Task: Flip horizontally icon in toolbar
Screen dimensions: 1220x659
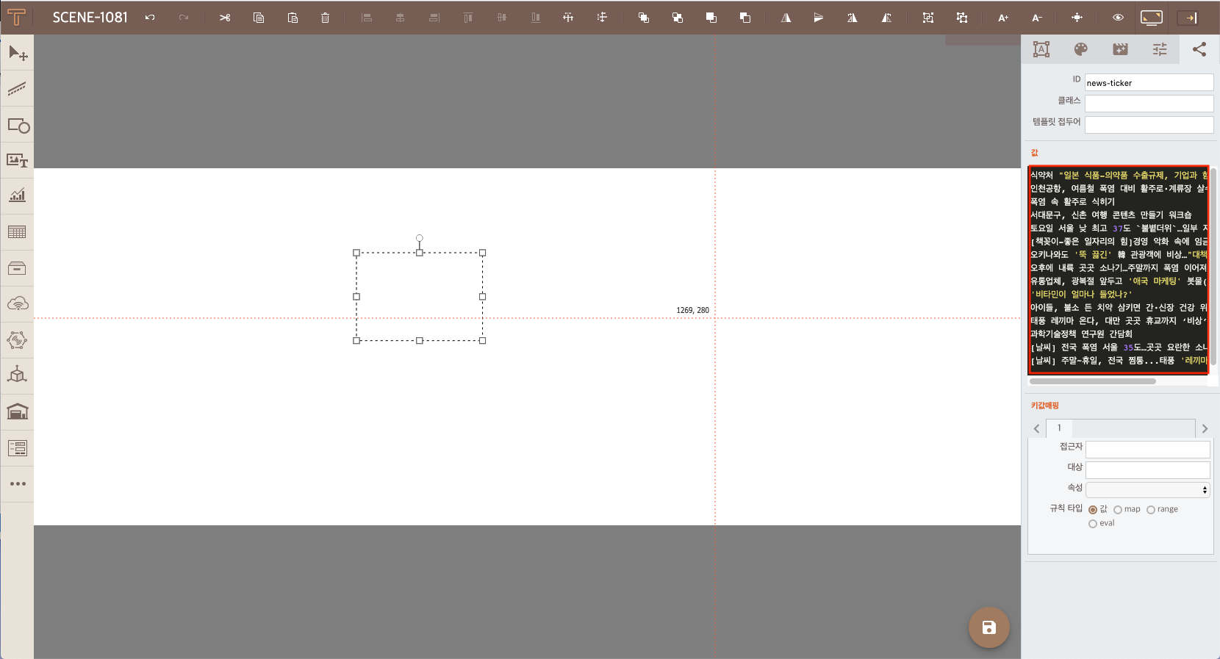Action: point(786,18)
